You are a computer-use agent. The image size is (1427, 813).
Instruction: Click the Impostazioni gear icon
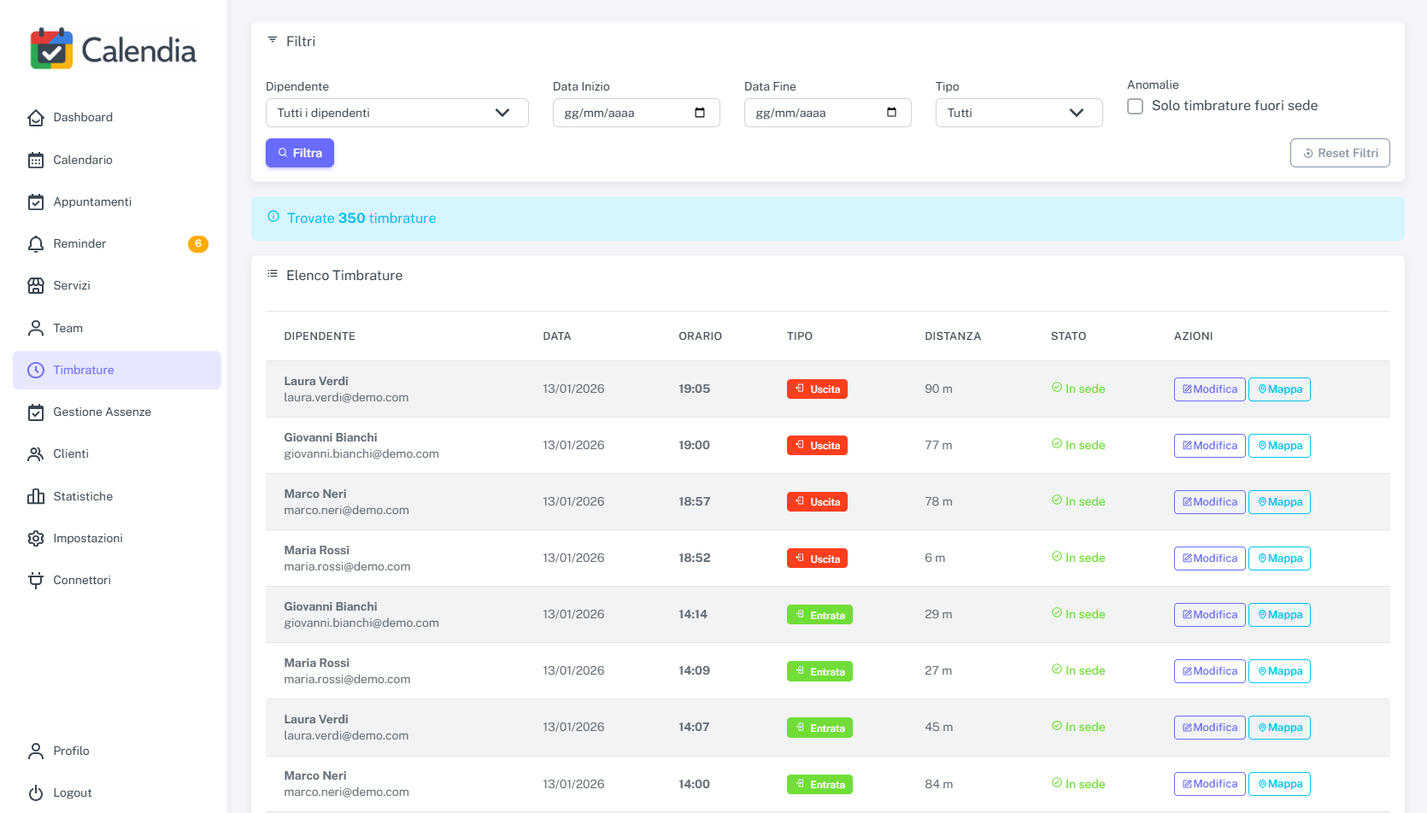point(36,538)
